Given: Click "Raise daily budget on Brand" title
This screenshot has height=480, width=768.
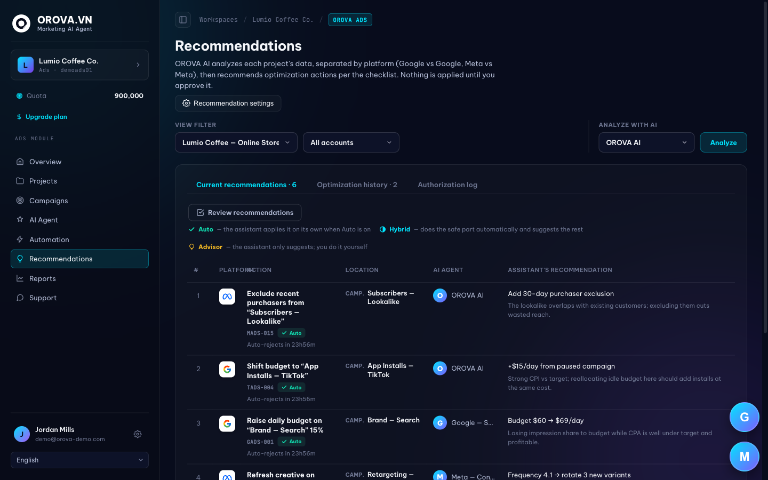Looking at the screenshot, I should tap(285, 425).
